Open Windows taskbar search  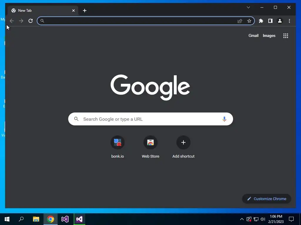[x=21, y=219]
